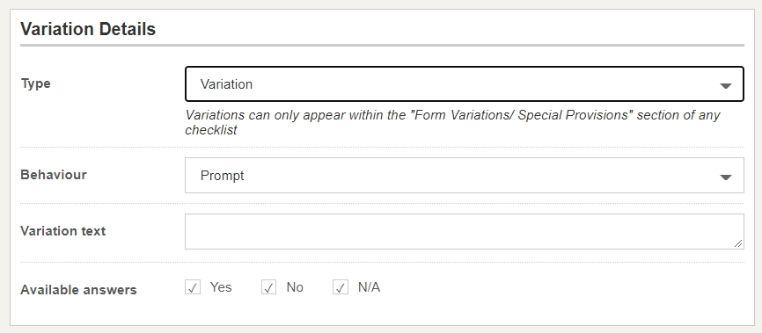762x333 pixels.
Task: Click the Type field label
Action: tap(35, 83)
